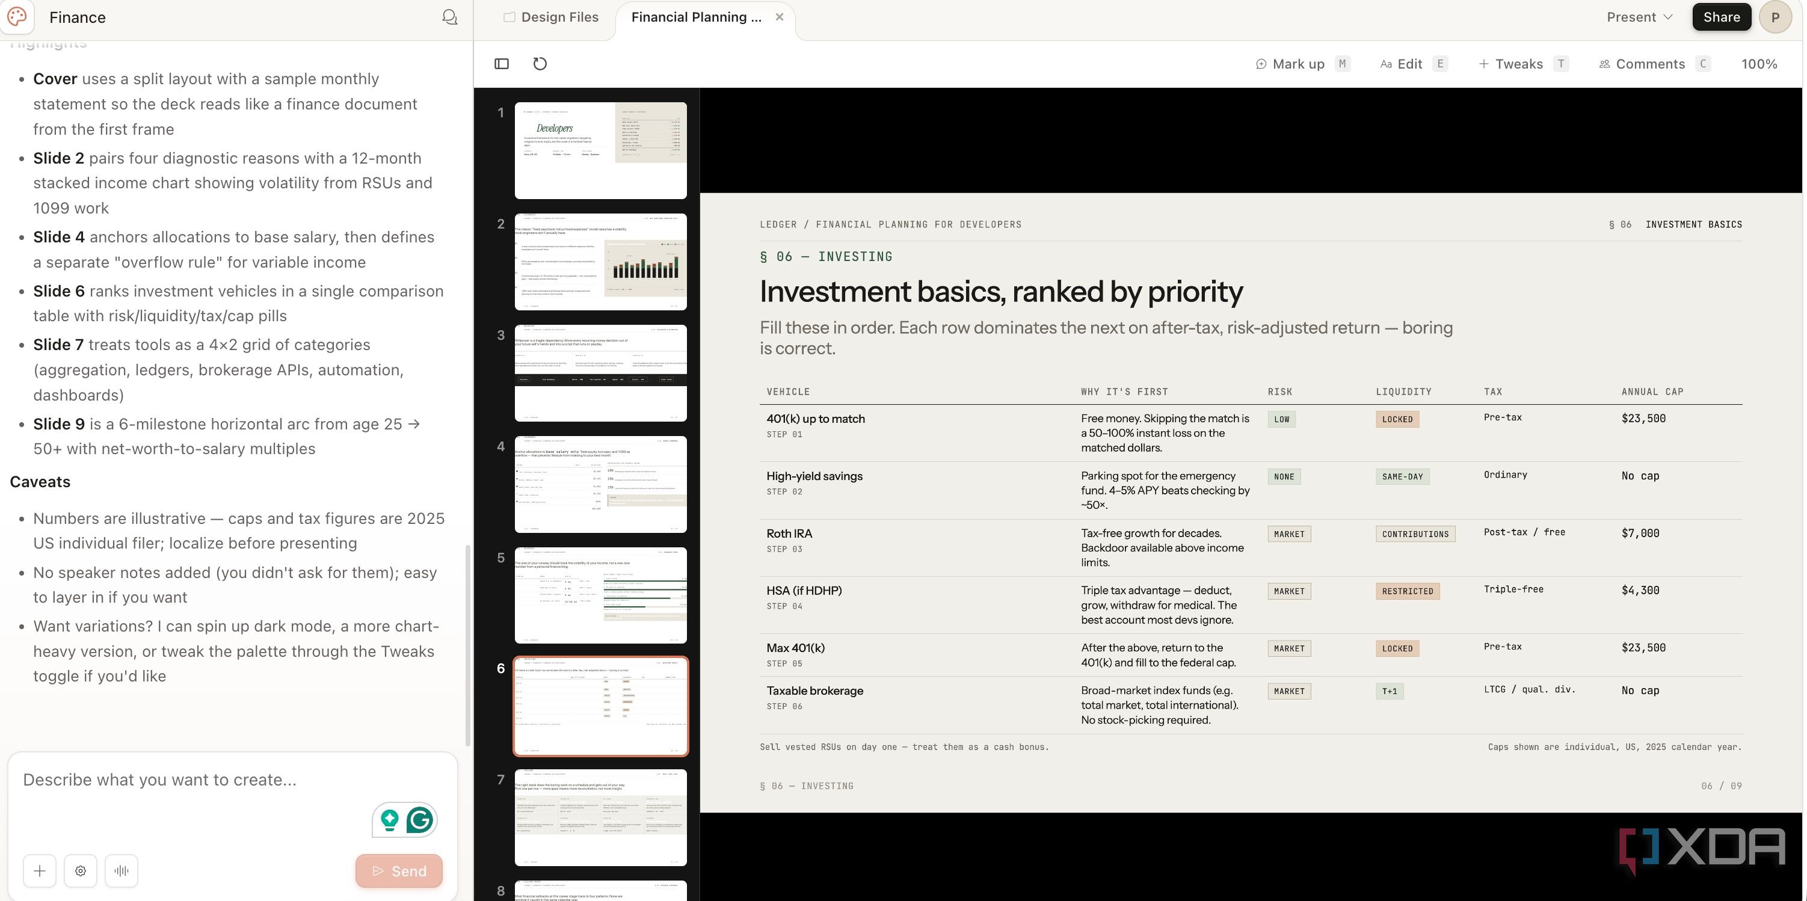Screen dimensions: 1807x901
Task: Open the Tweaks panel
Action: pos(1523,64)
